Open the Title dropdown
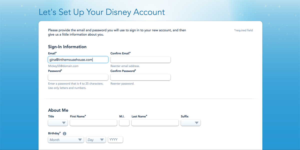Viewport: 300px width, 150px height. click(x=58, y=123)
